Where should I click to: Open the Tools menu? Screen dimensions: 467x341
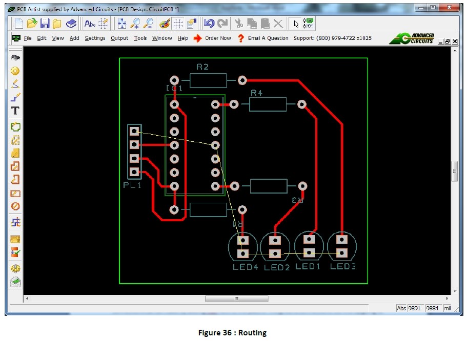click(140, 38)
